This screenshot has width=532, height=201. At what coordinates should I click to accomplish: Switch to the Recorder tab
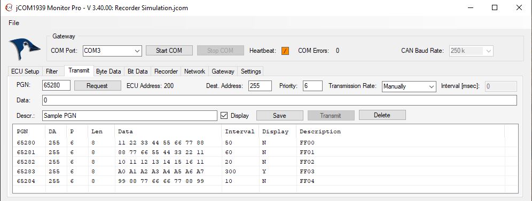pyautogui.click(x=166, y=71)
